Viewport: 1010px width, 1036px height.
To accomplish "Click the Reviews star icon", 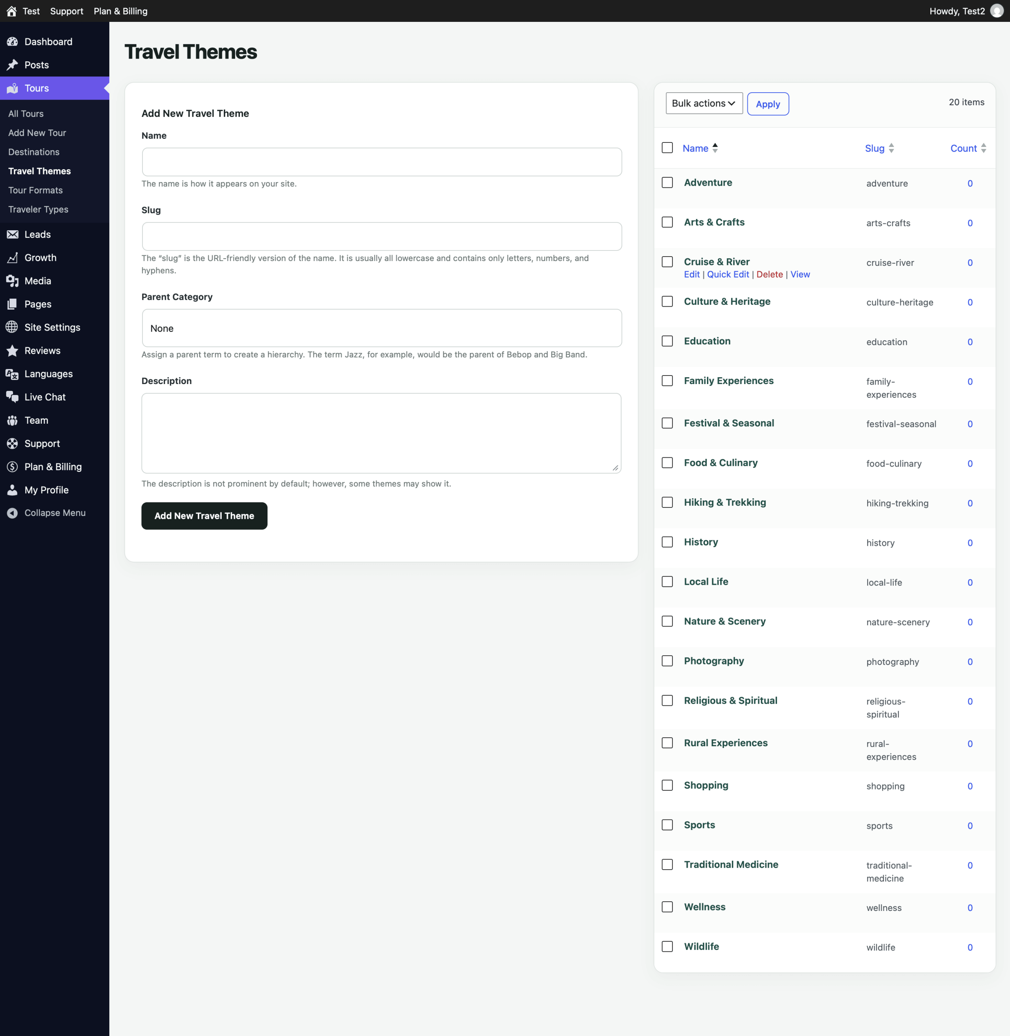I will [x=13, y=350].
